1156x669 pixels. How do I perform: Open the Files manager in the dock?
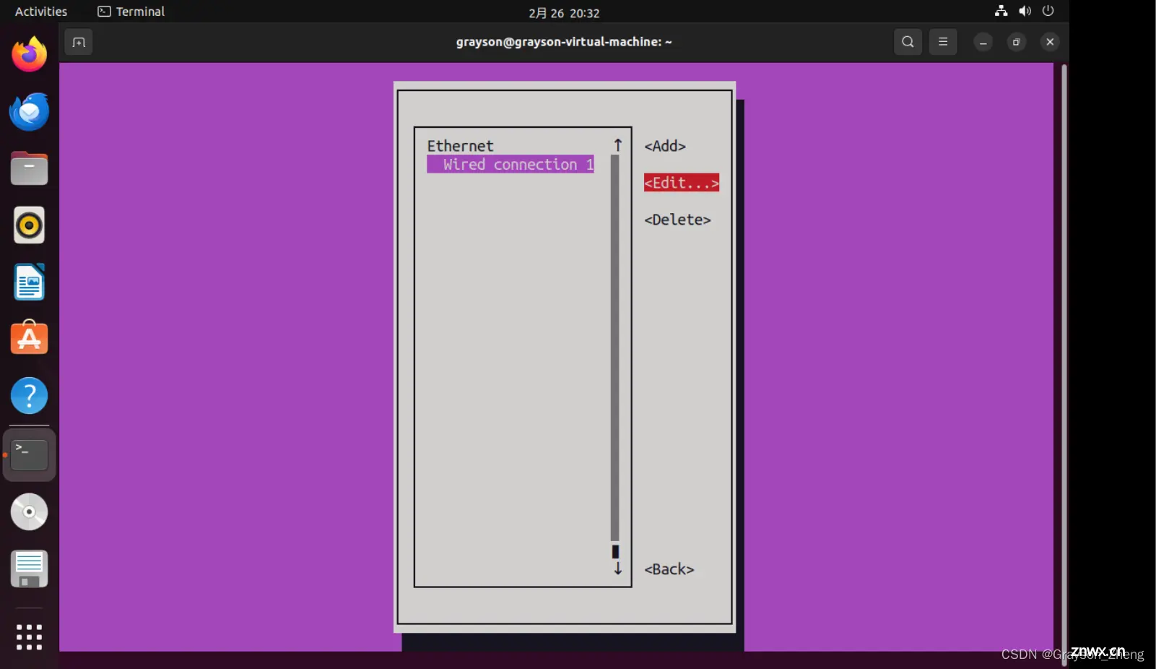[x=29, y=168]
